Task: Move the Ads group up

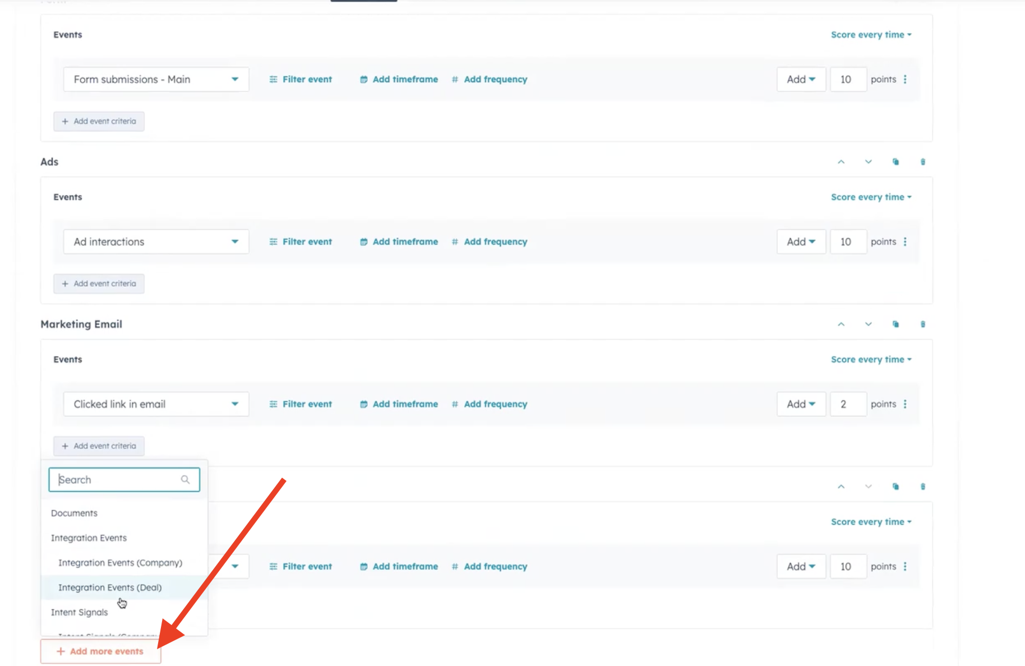Action: coord(841,161)
